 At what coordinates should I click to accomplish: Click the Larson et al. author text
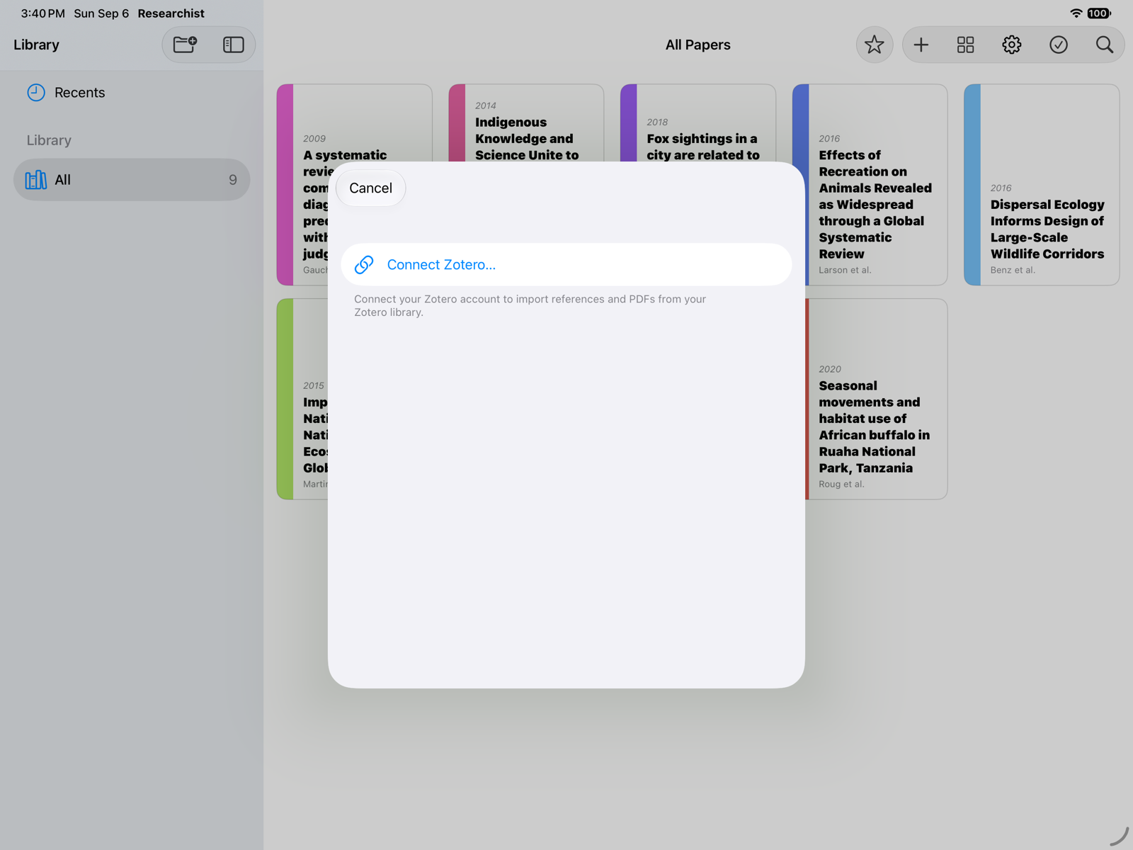click(845, 270)
